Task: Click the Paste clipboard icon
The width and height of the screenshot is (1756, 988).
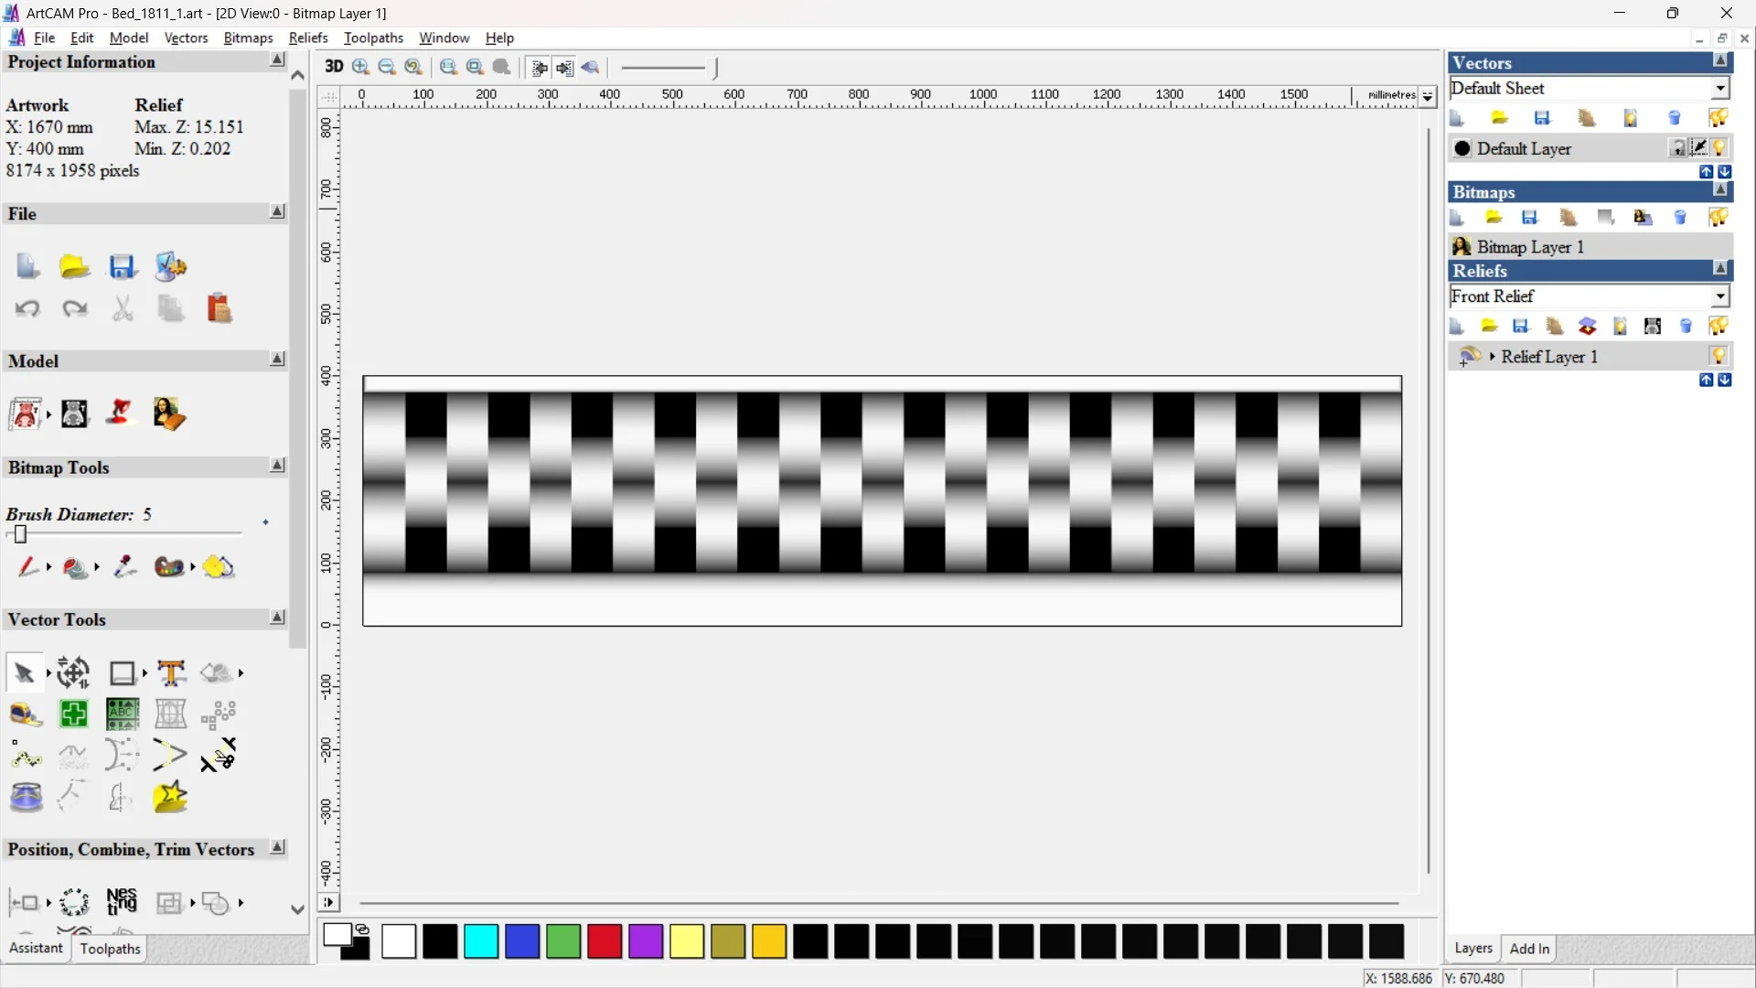Action: click(219, 309)
